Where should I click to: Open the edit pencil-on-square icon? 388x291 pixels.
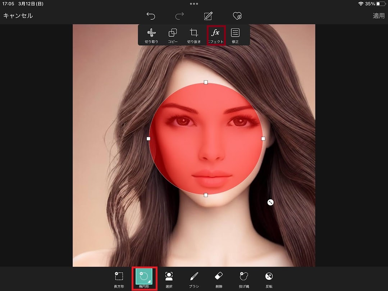(208, 16)
